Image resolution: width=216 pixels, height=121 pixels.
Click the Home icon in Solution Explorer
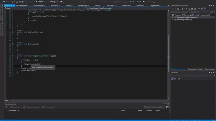pos(178,9)
